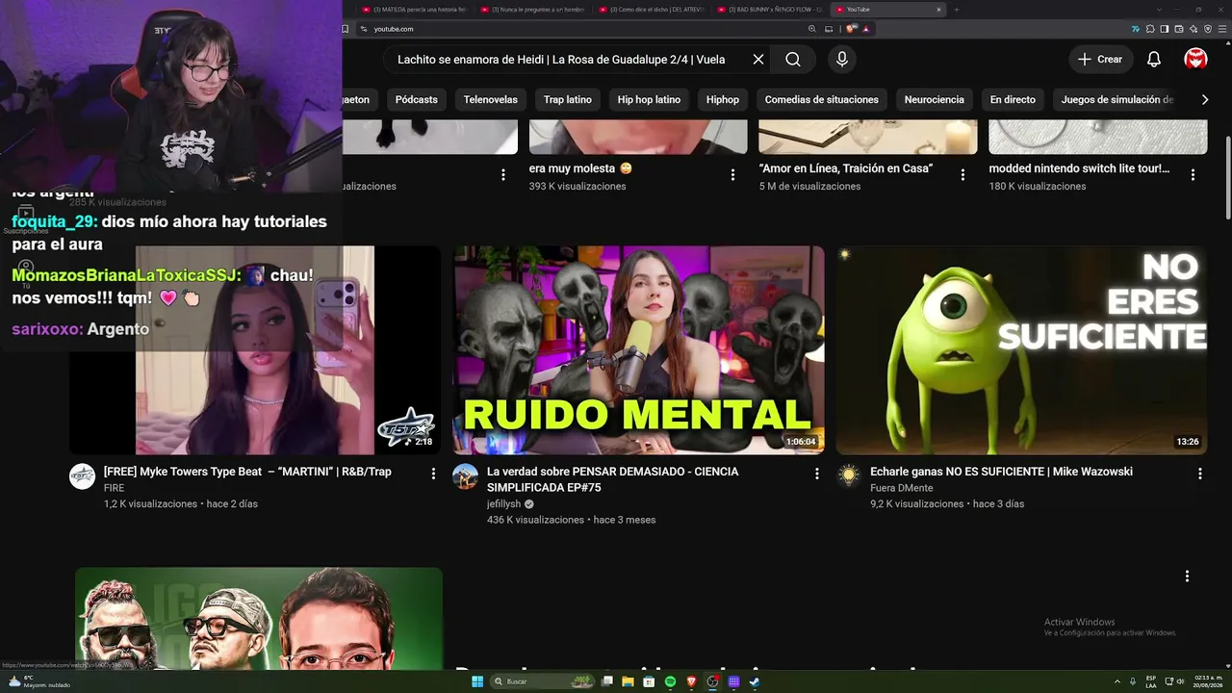
Task: Open thumbnail with three men in glasses
Action: 259,618
